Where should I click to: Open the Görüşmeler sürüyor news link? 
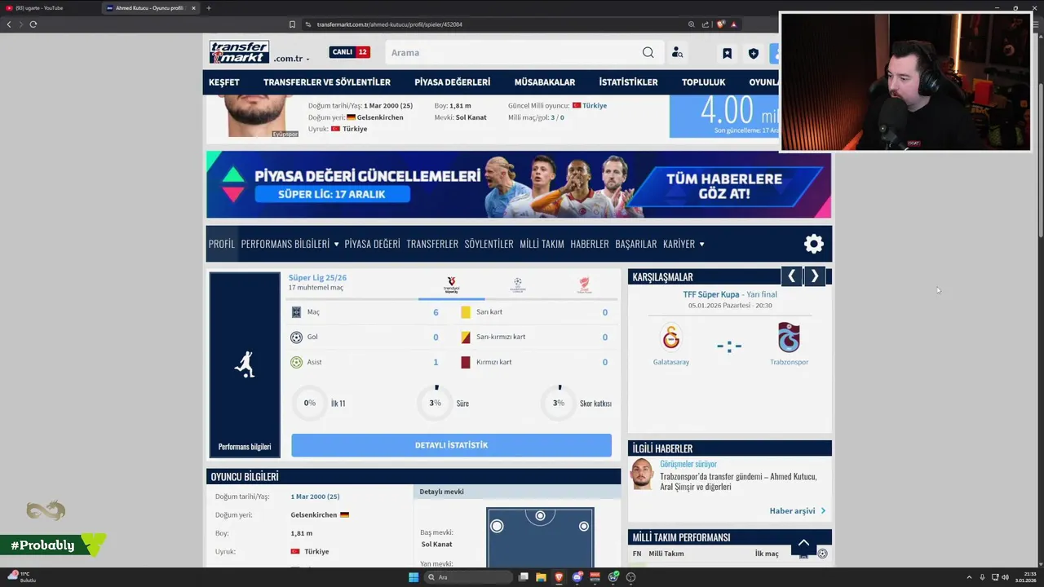[688, 464]
